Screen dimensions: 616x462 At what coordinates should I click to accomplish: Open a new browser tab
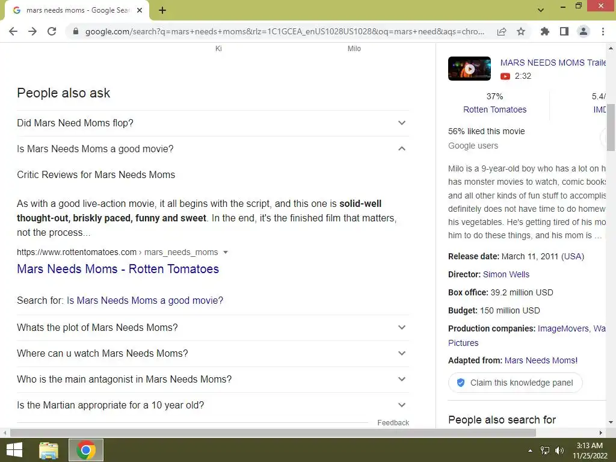(162, 10)
